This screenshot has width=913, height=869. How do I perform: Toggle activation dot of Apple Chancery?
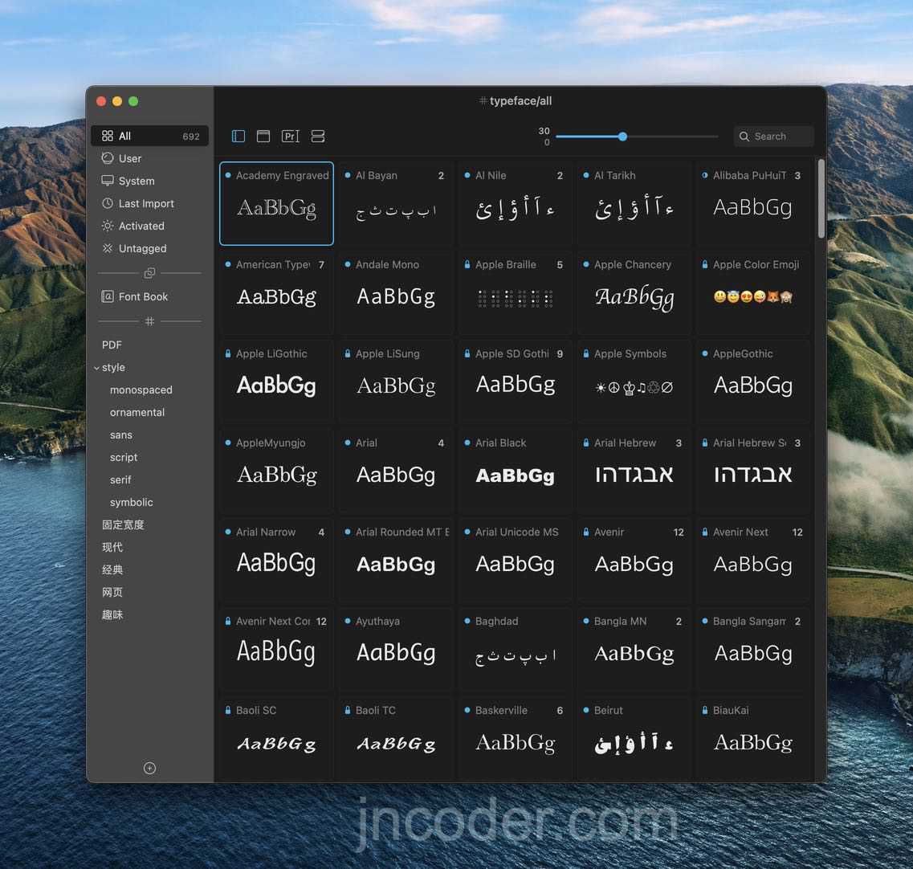click(x=585, y=264)
